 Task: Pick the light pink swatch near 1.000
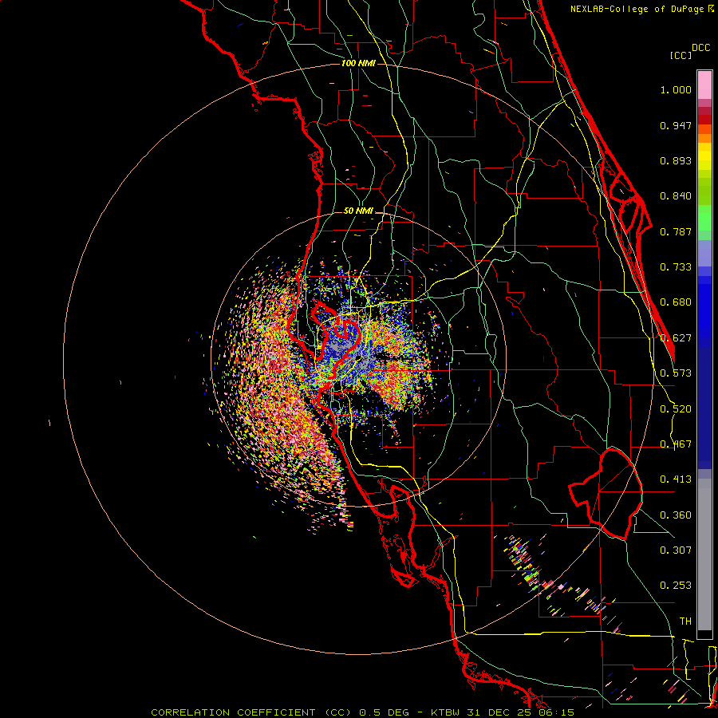[x=704, y=85]
